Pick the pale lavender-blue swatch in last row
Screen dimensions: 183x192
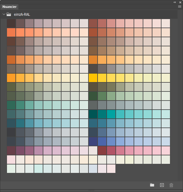(x=93, y=169)
